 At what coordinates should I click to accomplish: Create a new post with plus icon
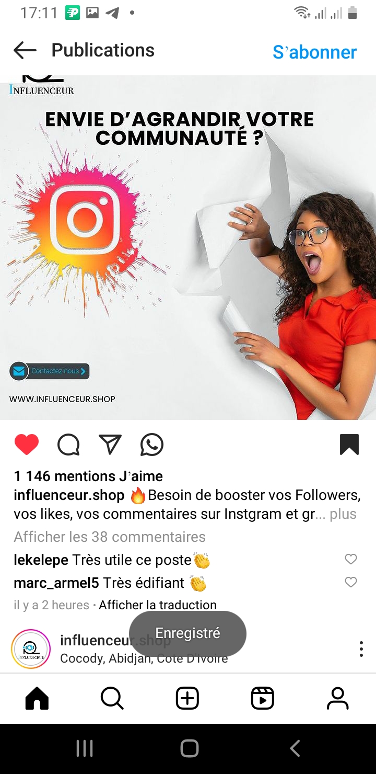[187, 698]
